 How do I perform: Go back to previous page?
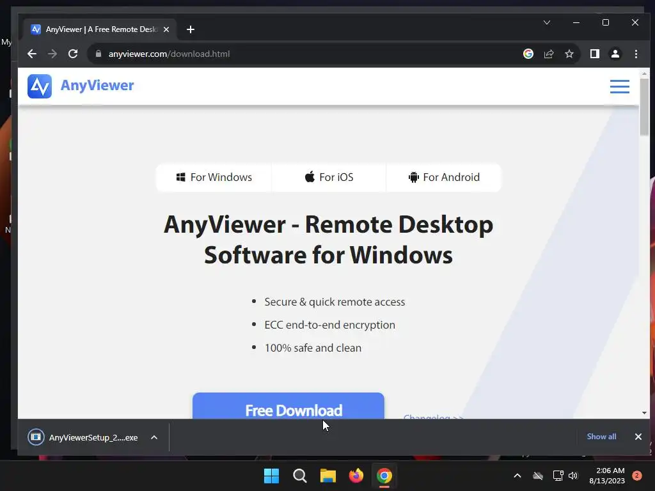[x=32, y=54]
